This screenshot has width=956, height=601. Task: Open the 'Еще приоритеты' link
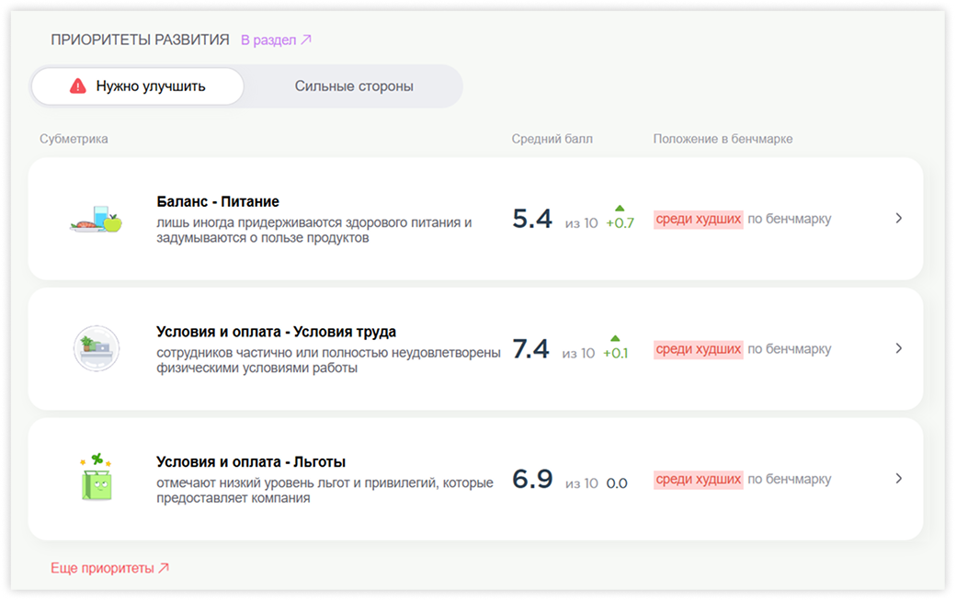point(109,568)
